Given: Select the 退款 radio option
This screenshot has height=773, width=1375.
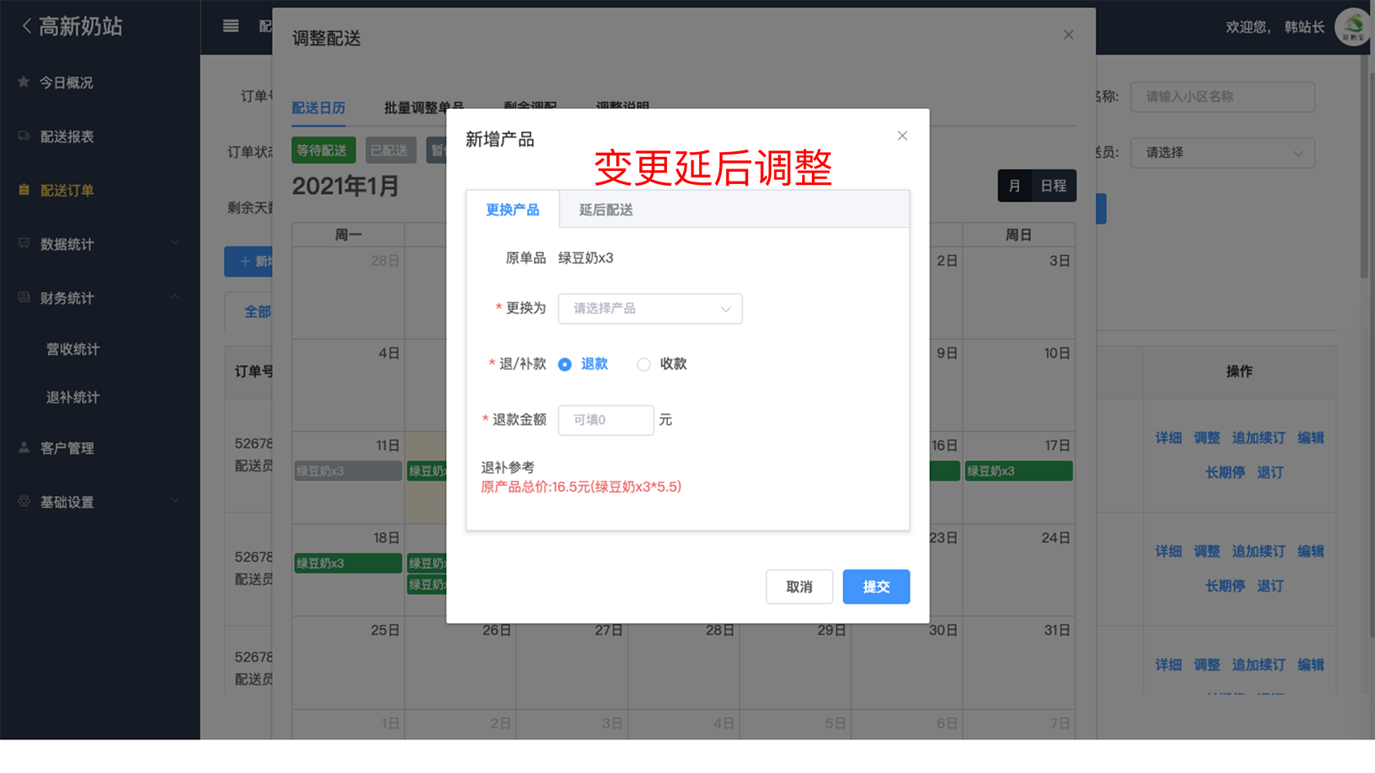Looking at the screenshot, I should 565,365.
